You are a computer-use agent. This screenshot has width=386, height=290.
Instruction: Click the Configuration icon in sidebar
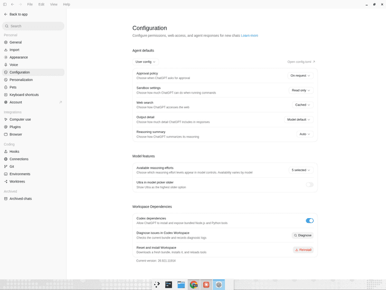click(x=6, y=72)
